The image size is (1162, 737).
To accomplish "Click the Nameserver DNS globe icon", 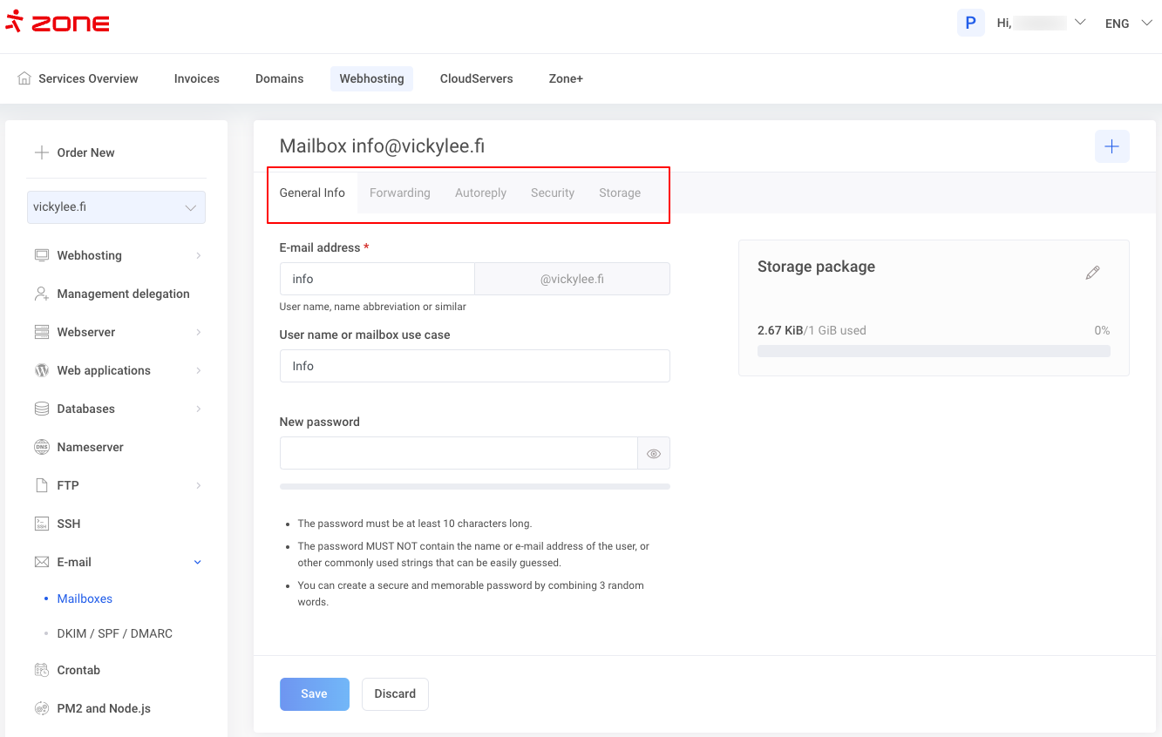I will point(41,447).
